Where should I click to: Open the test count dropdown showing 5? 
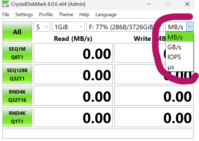coord(42,27)
